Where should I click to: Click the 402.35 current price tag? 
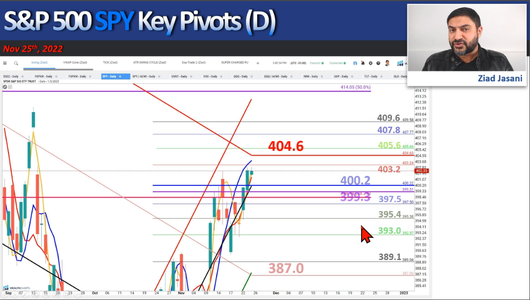pos(421,171)
